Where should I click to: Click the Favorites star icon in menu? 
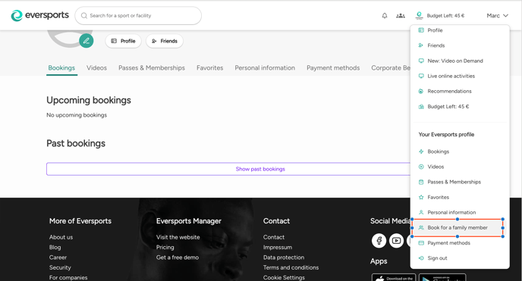coord(421,197)
